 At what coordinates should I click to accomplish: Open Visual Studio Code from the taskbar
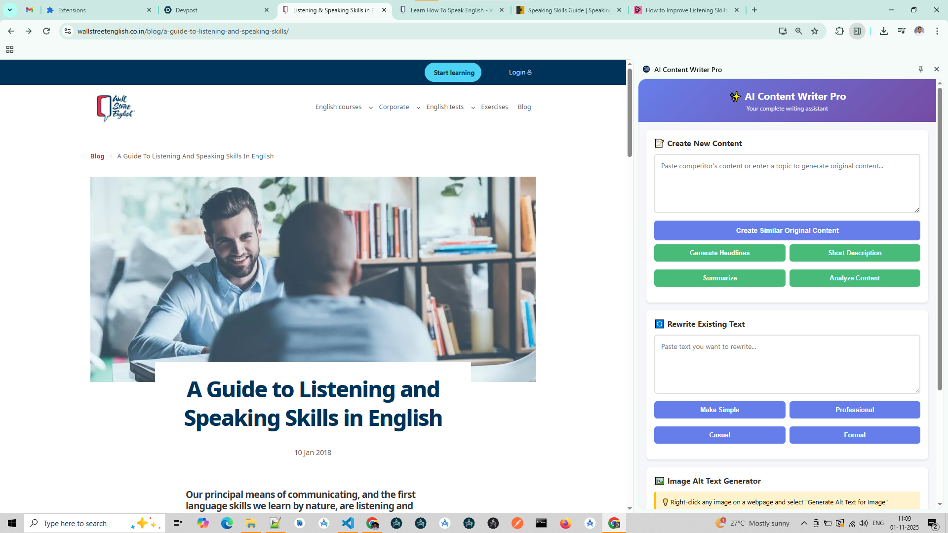pos(348,523)
